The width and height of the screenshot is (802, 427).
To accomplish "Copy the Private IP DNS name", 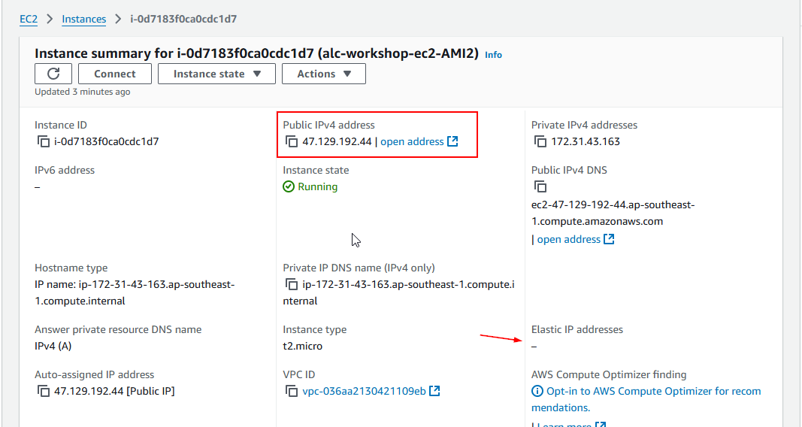I will pos(292,284).
